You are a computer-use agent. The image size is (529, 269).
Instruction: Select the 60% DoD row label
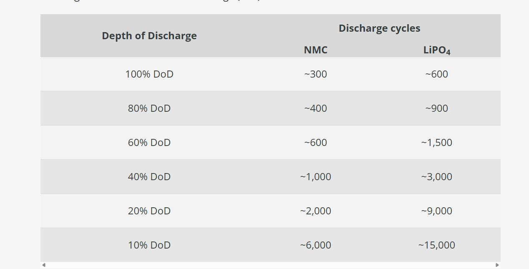click(x=149, y=143)
